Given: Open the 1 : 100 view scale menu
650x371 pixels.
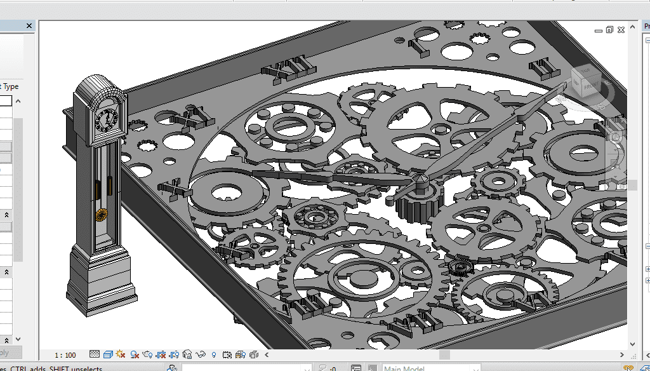Looking at the screenshot, I should 65,355.
